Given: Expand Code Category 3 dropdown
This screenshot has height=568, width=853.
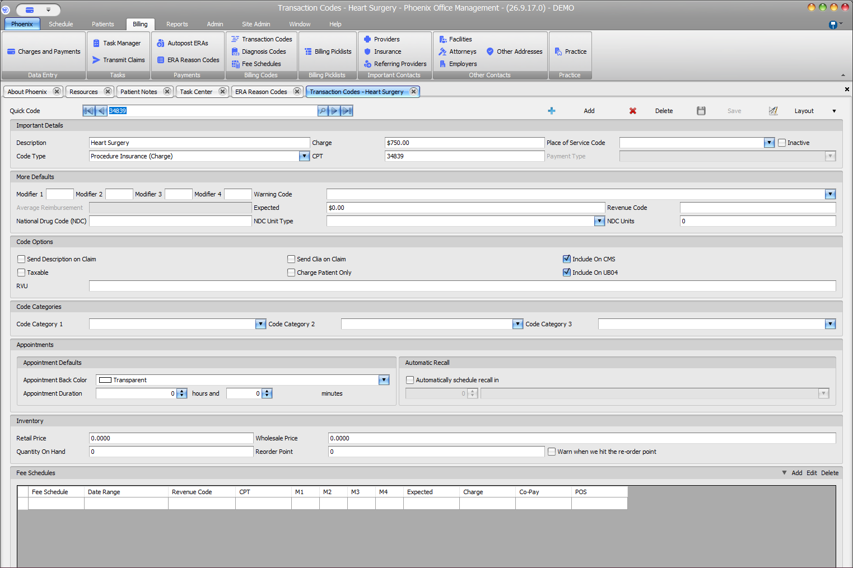Looking at the screenshot, I should [x=830, y=324].
